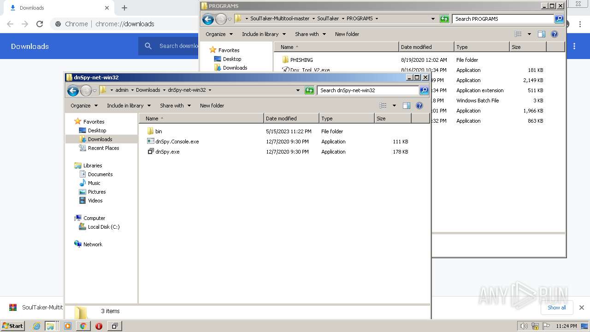Click the change view icon in PROGRAMS toolbar
This screenshot has height=332, width=590.
518,34
